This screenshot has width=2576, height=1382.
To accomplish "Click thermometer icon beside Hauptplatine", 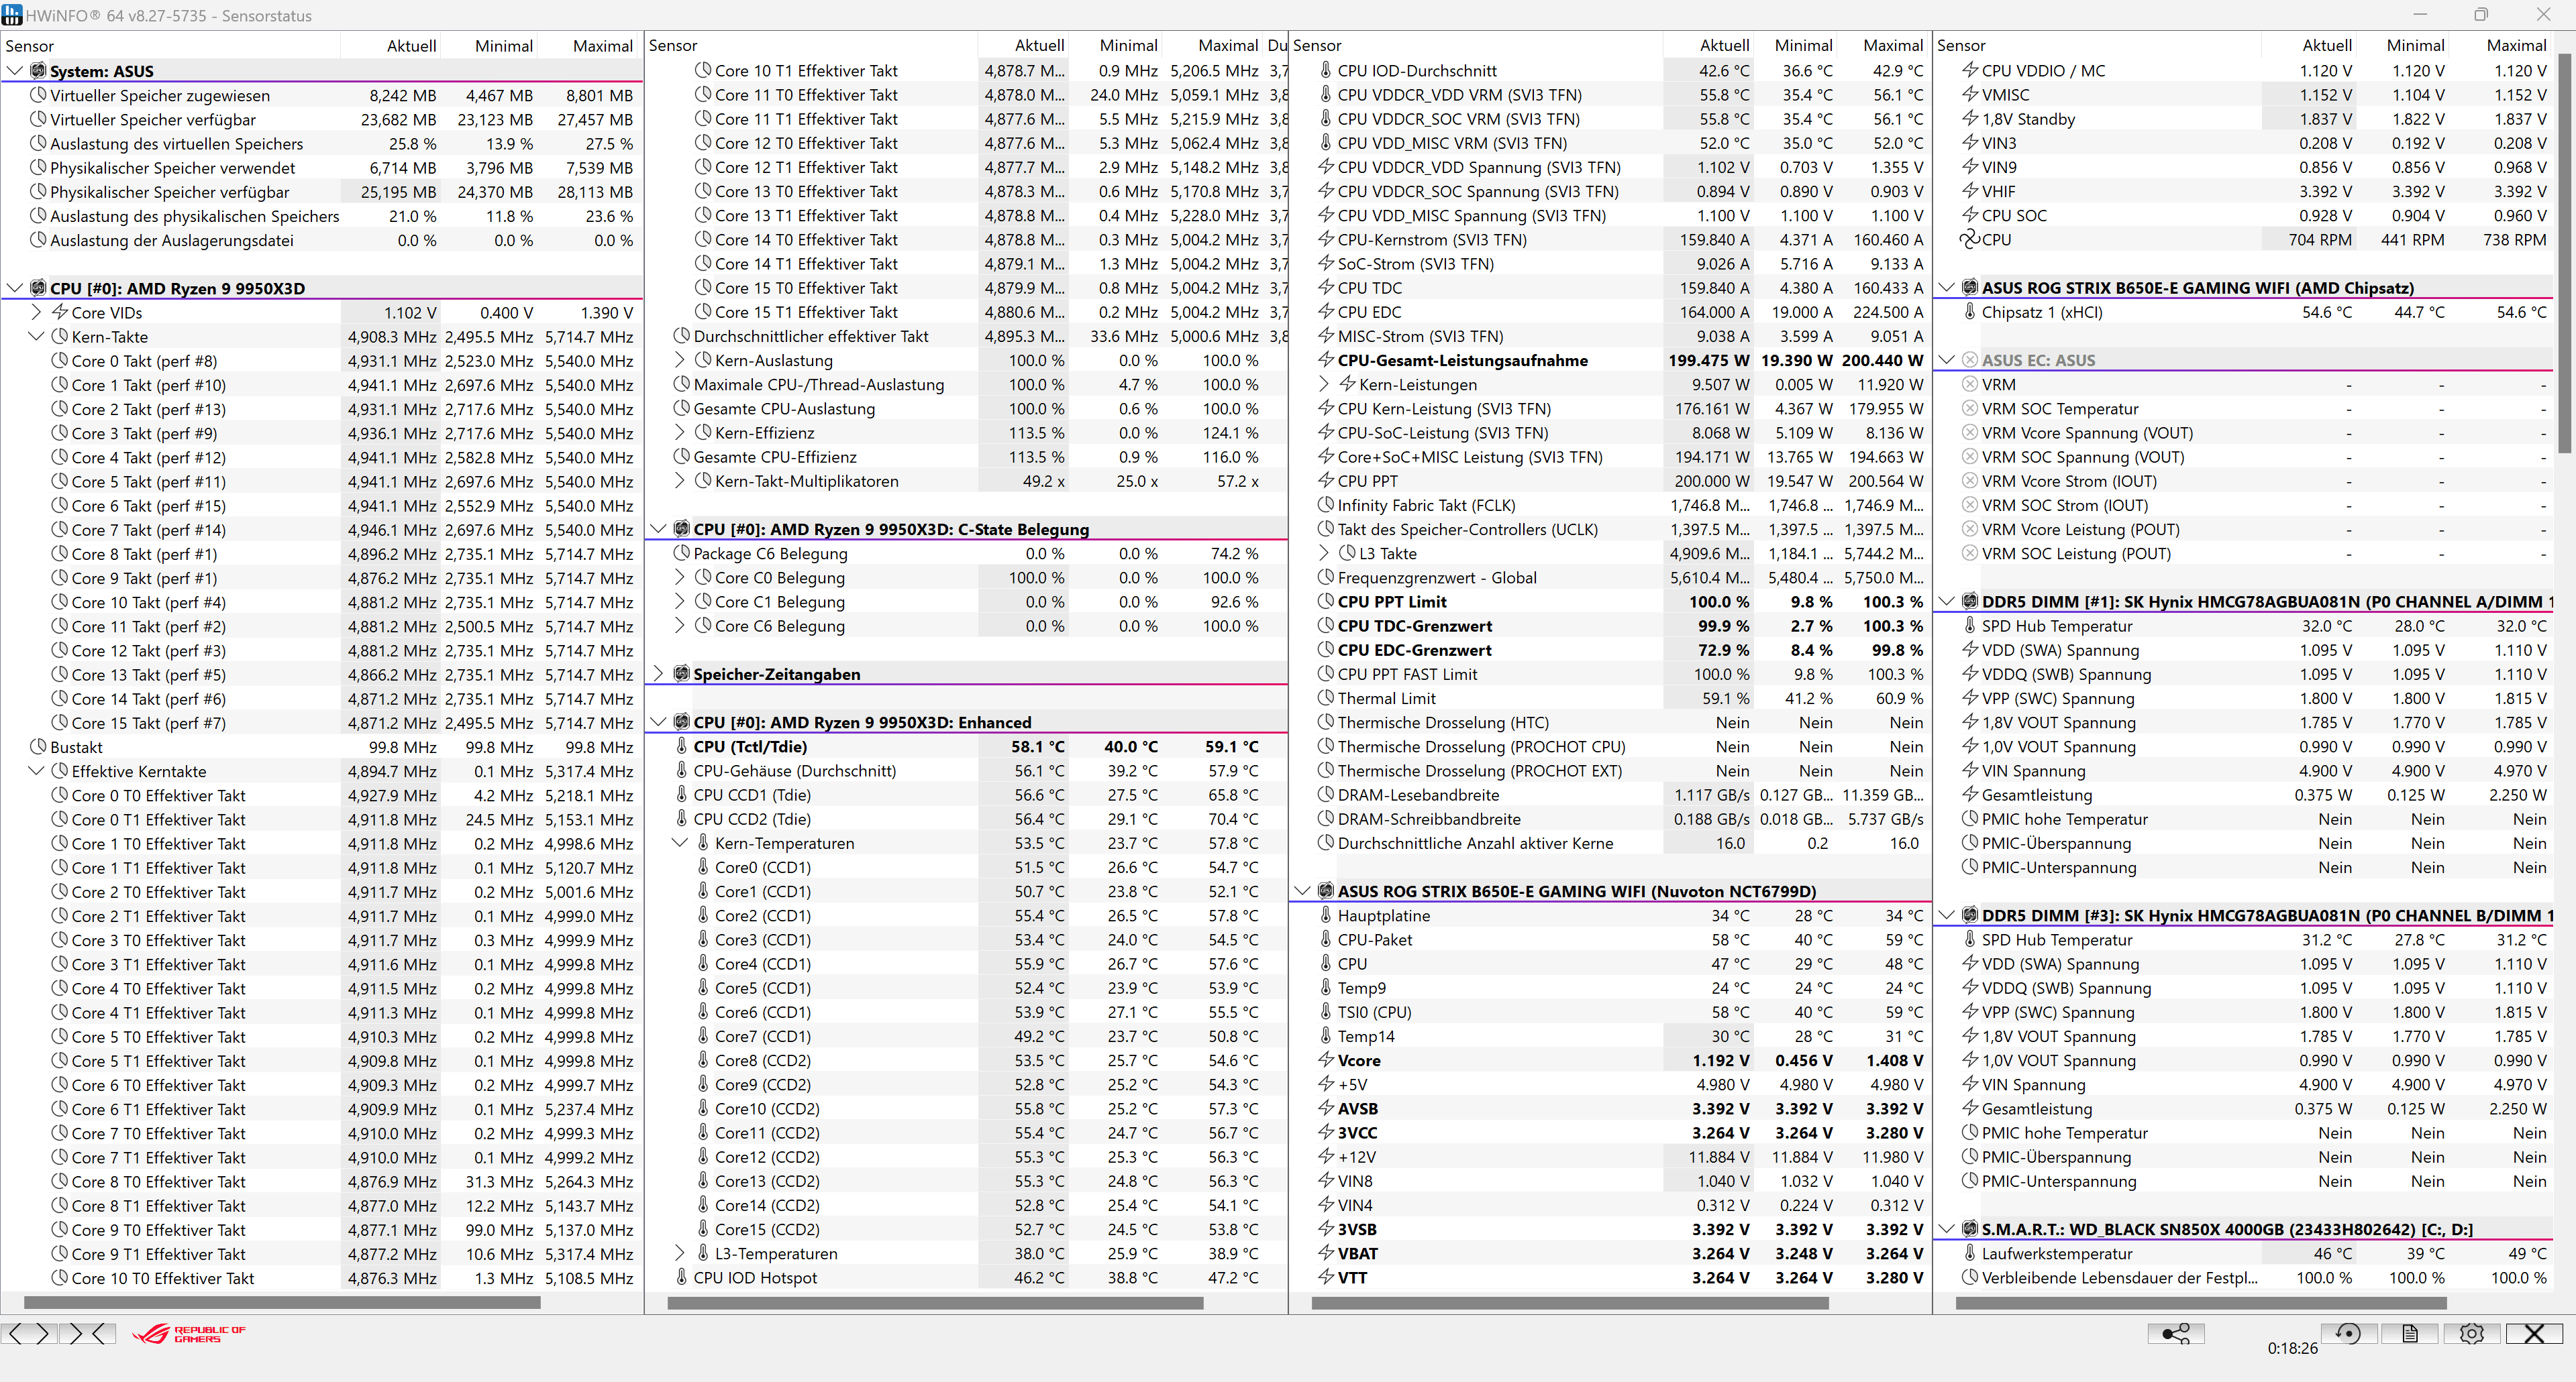I will 1325,915.
